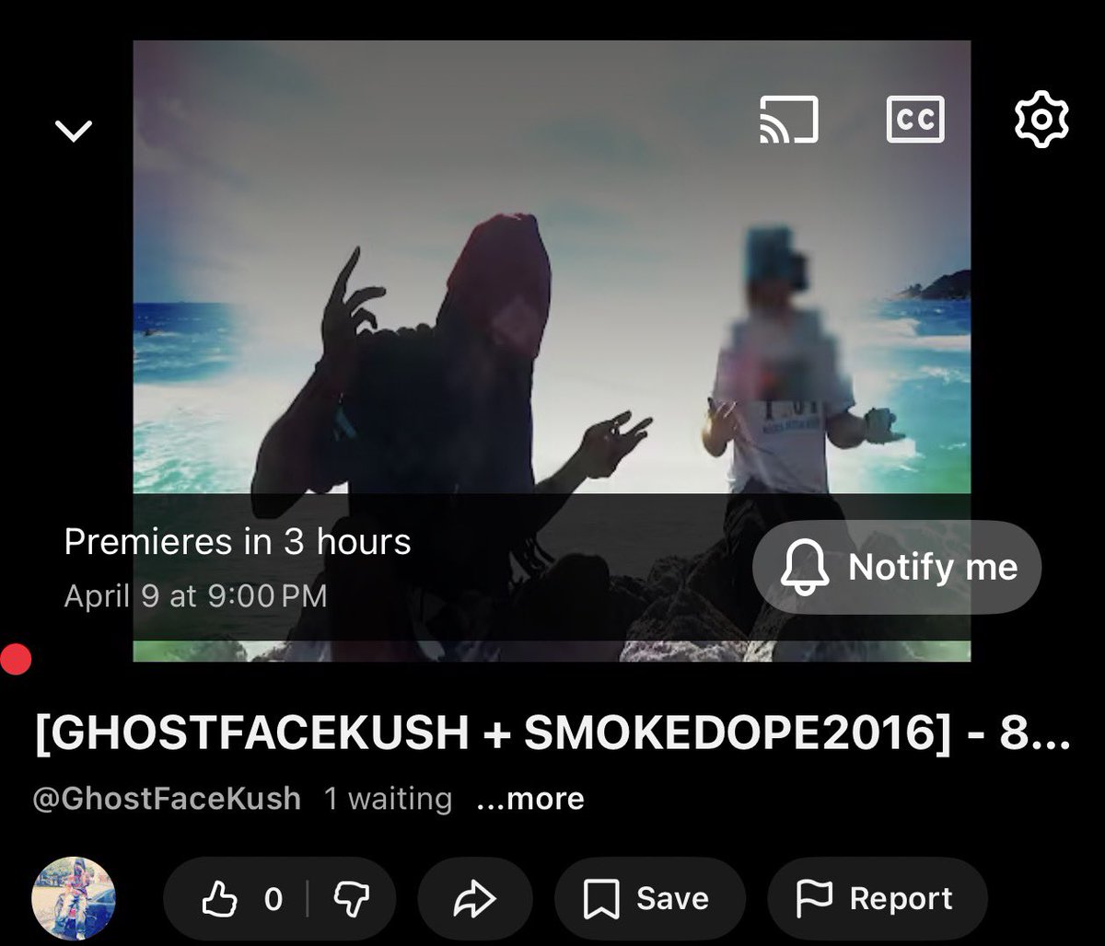Screen dimensions: 1105x946
Task: Select the bookmark icon next to Save
Action: pyautogui.click(x=603, y=897)
